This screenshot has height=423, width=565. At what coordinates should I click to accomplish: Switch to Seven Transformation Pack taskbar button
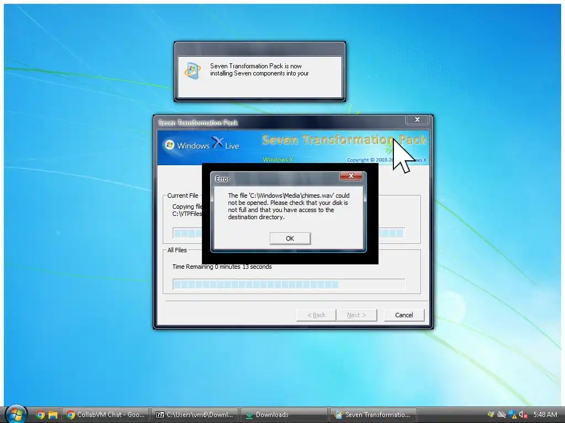374,415
